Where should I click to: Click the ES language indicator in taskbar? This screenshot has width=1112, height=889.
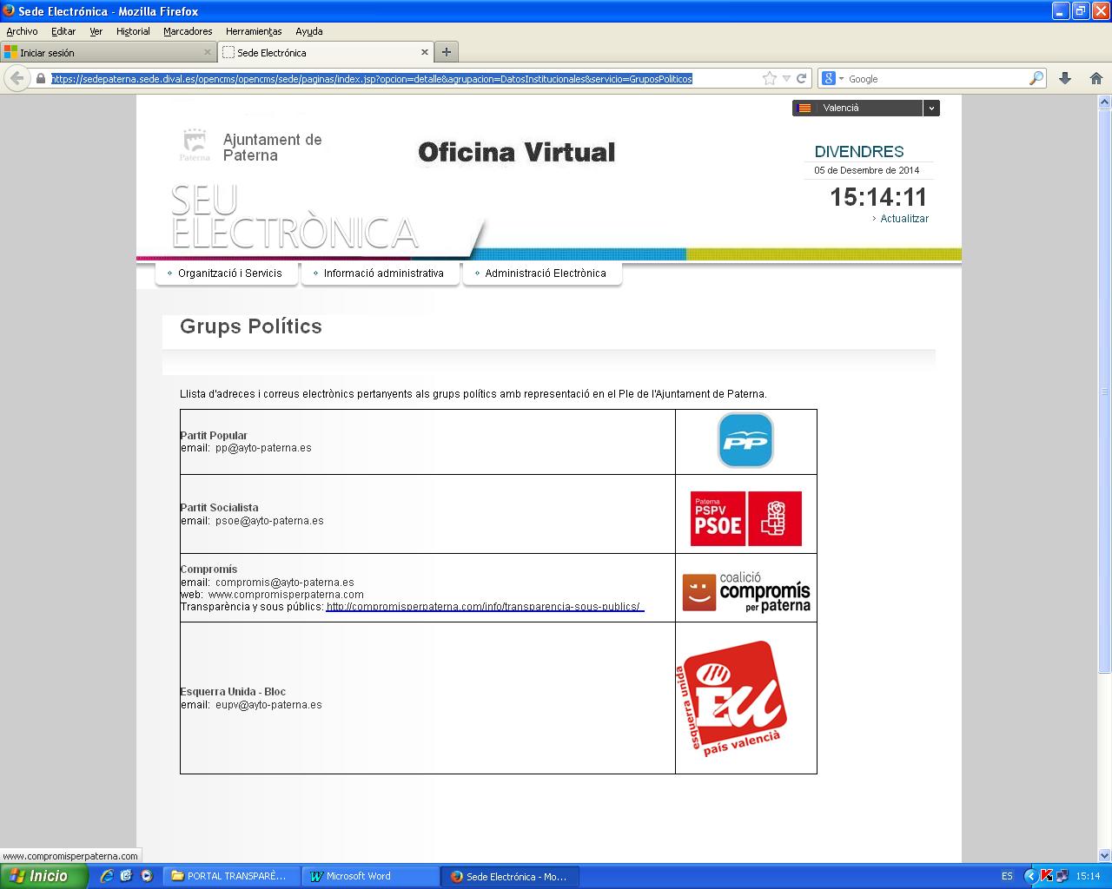(x=1007, y=876)
